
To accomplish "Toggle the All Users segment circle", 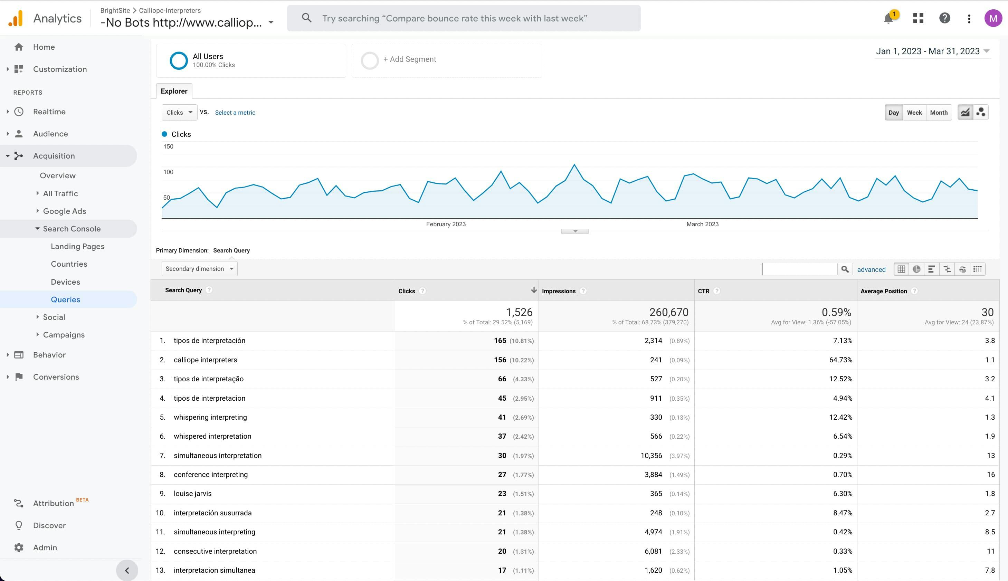I will coord(178,61).
